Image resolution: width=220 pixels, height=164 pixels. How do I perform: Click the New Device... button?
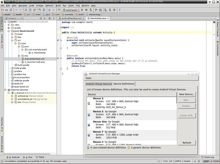point(187,94)
